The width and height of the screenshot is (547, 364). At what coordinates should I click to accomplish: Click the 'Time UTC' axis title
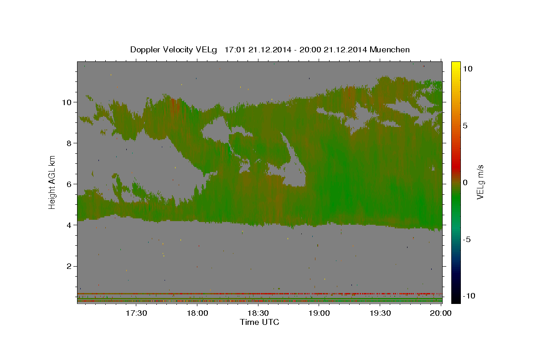coord(259,322)
